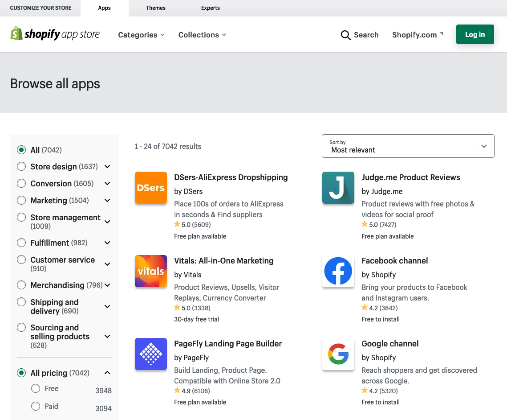The height and width of the screenshot is (420, 507).
Task: Open the Collections menu
Action: (202, 35)
